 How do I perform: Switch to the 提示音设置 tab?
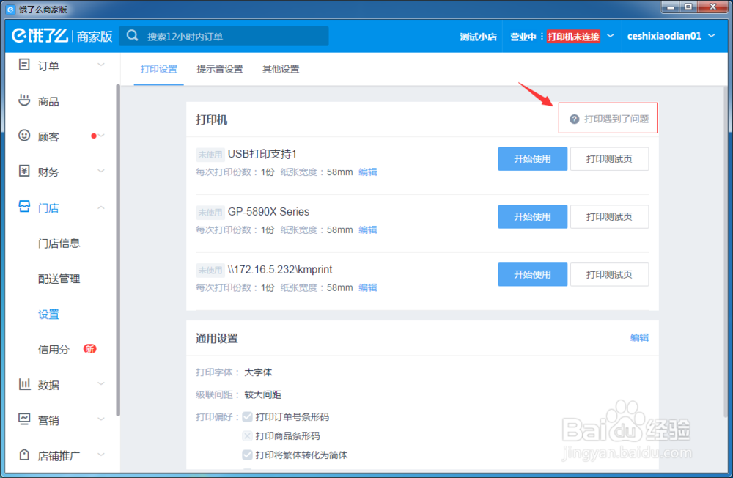(x=220, y=69)
